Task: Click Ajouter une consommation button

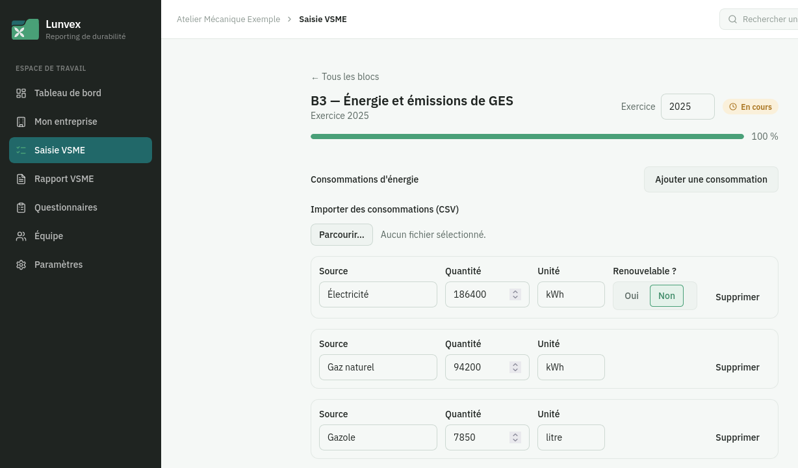Action: [711, 179]
